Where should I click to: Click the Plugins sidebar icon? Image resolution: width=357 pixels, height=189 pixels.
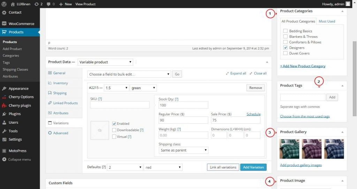pos(4,114)
